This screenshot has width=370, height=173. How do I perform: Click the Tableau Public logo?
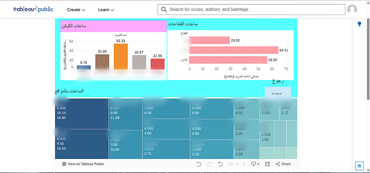(x=33, y=10)
